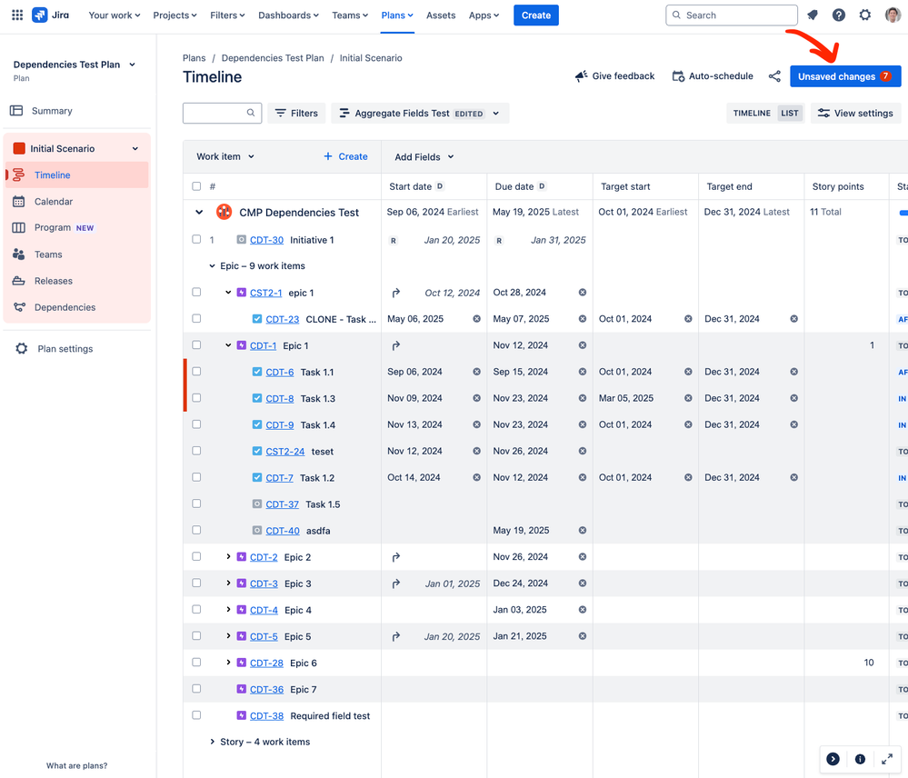Tick the checkbox for CDT-30 Initiative 1
This screenshot has height=778, width=908.
pyautogui.click(x=196, y=240)
